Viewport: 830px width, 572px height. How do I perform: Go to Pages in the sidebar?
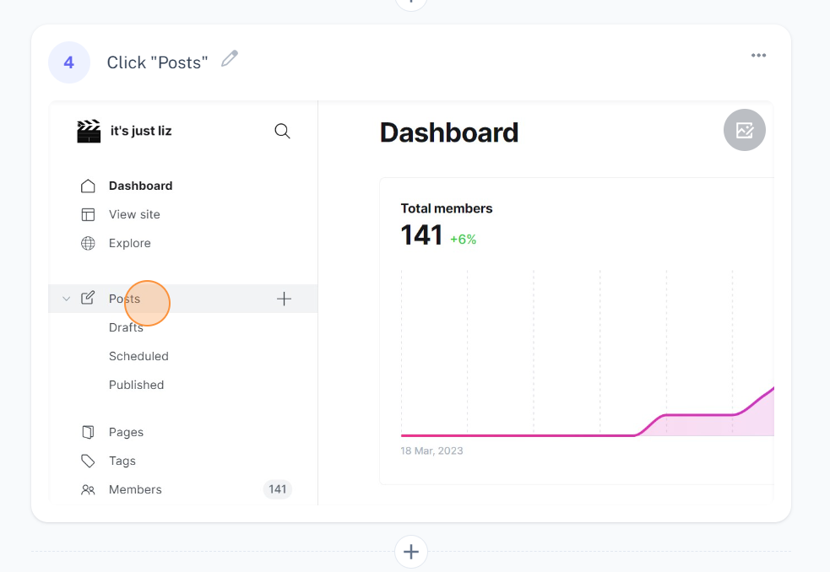[126, 432]
